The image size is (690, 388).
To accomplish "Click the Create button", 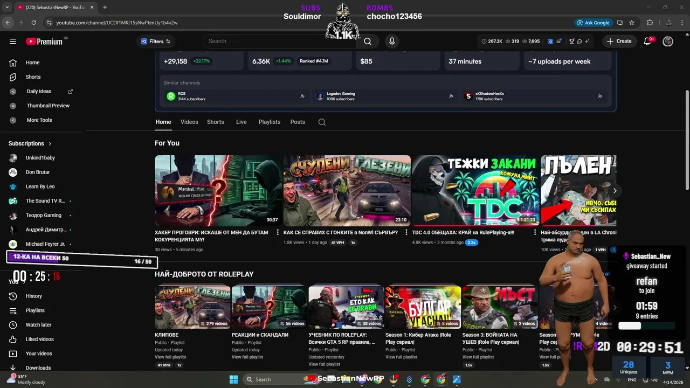I will 619,41.
